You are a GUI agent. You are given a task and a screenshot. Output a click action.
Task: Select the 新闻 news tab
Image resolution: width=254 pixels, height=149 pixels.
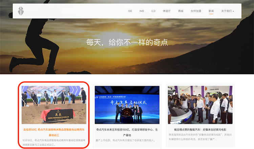(x=211, y=11)
